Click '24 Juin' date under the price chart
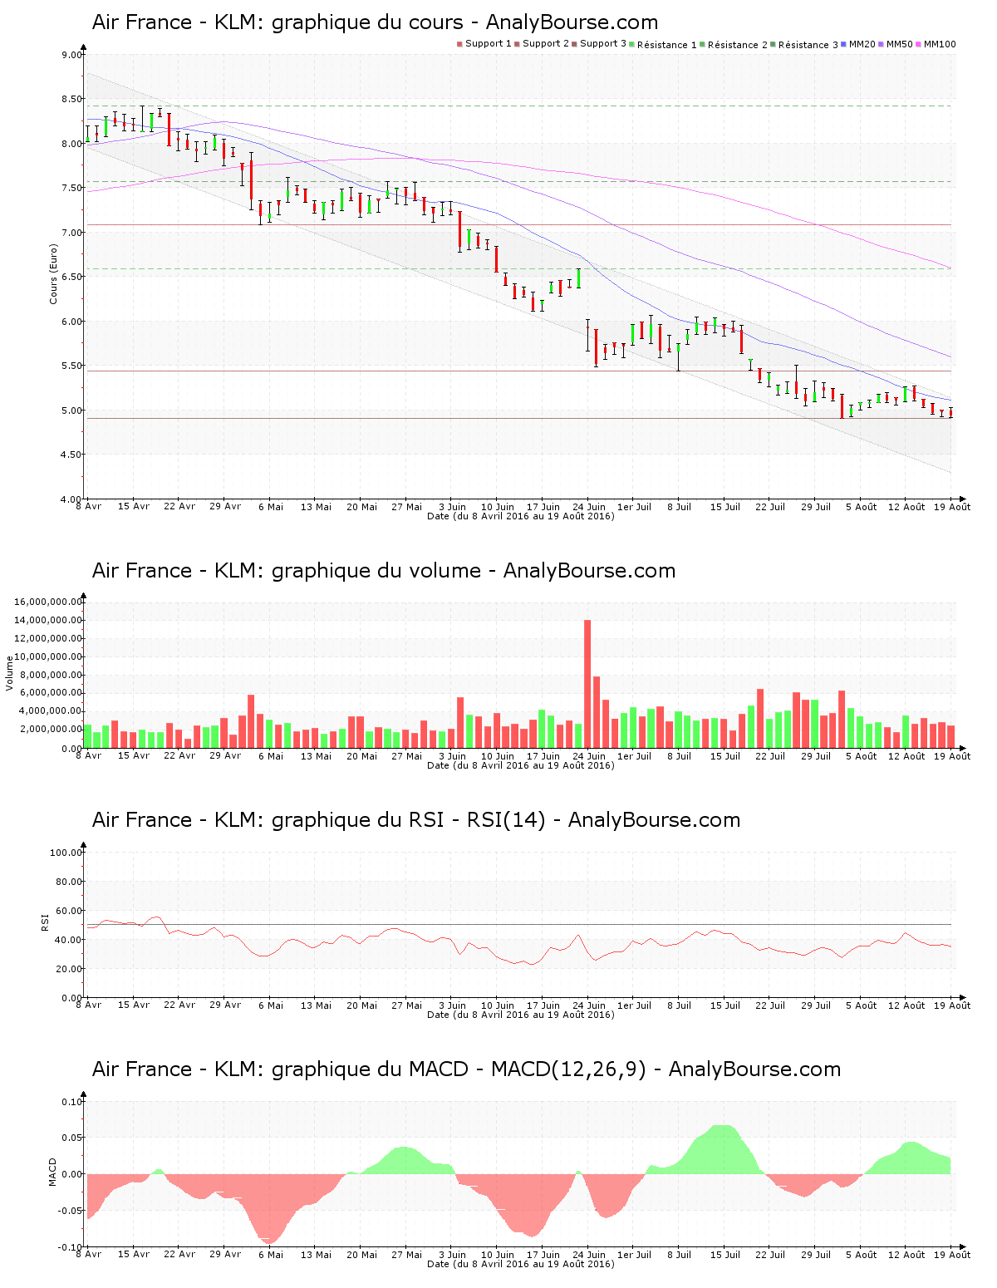The width and height of the screenshot is (997, 1288). tap(589, 507)
